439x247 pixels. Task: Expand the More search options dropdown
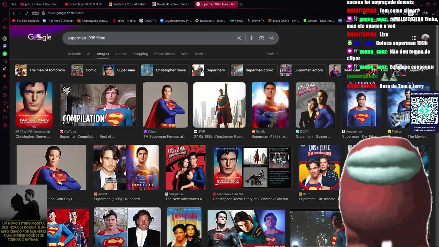tap(200, 54)
